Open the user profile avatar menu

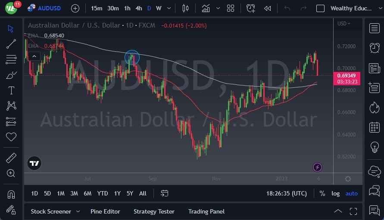point(11,8)
